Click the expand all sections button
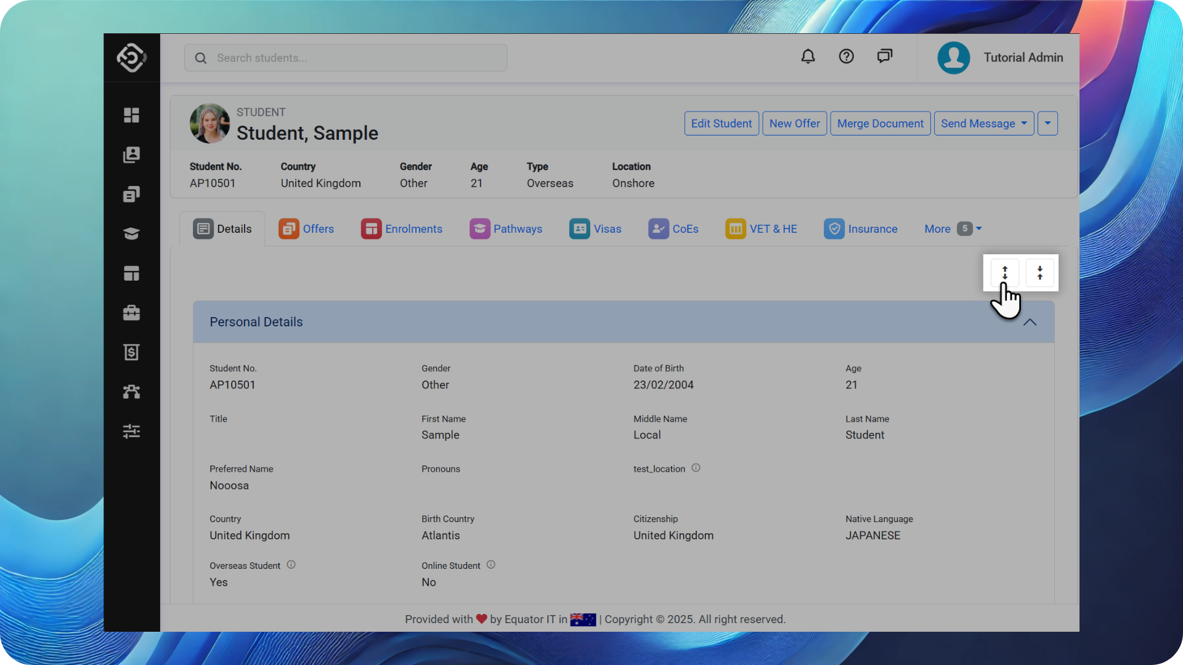This screenshot has height=665, width=1183. click(x=1004, y=273)
